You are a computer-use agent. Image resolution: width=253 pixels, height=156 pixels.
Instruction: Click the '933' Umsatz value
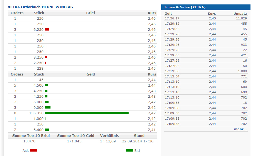coord(244,45)
